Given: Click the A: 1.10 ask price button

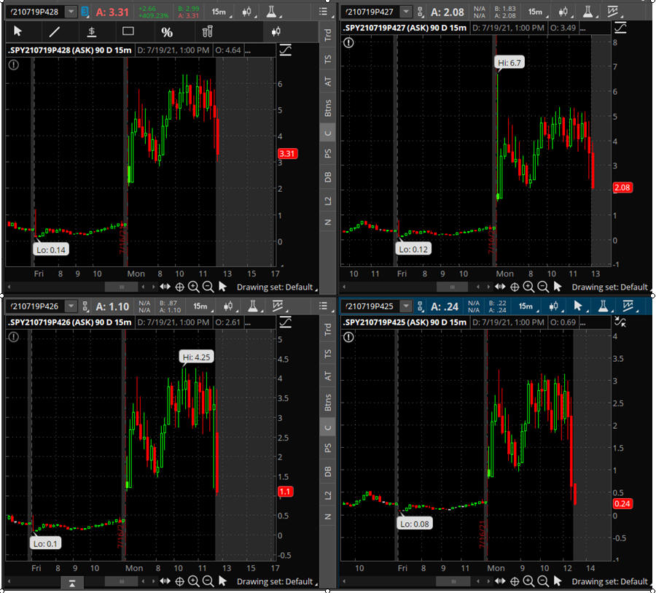Looking at the screenshot, I should [112, 306].
